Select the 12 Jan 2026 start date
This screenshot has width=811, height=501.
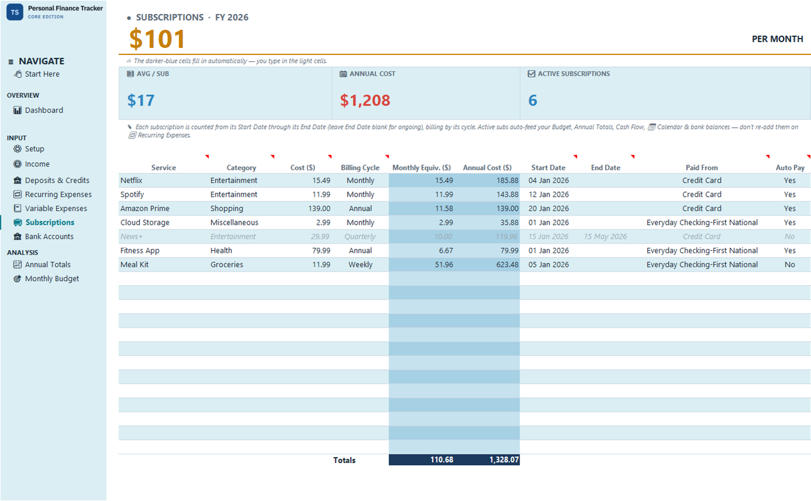tap(548, 194)
